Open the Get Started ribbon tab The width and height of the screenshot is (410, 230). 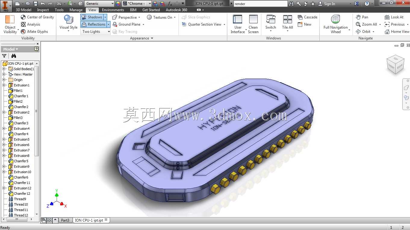pyautogui.click(x=151, y=10)
